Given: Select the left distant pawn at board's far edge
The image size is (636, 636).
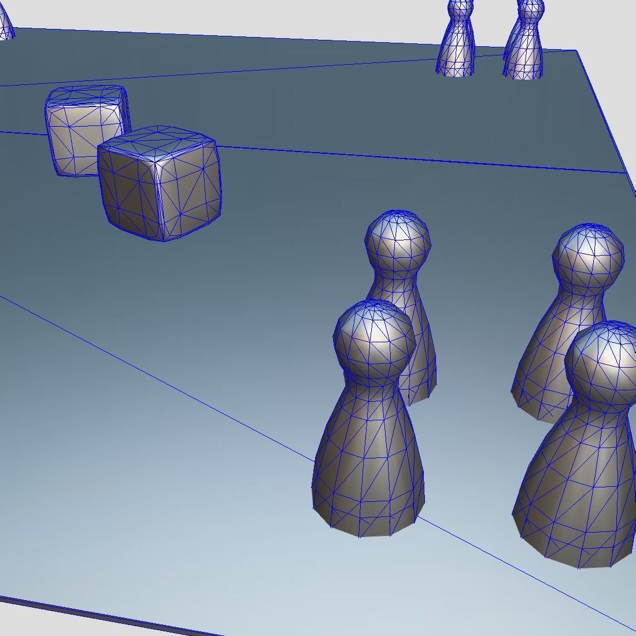Looking at the screenshot, I should pos(456,38).
